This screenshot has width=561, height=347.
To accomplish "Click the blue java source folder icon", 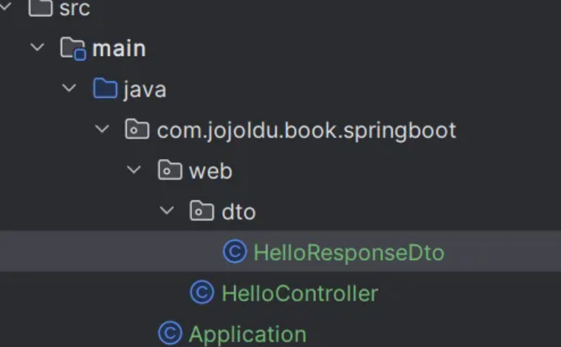I will tap(105, 88).
